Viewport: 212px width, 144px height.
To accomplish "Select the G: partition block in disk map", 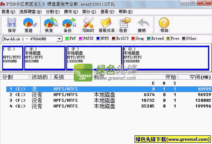I will click(x=165, y=58).
